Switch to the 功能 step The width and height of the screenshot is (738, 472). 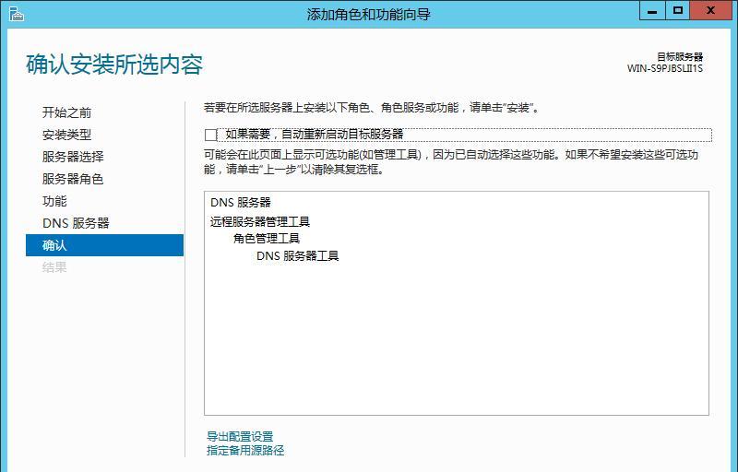tap(54, 201)
